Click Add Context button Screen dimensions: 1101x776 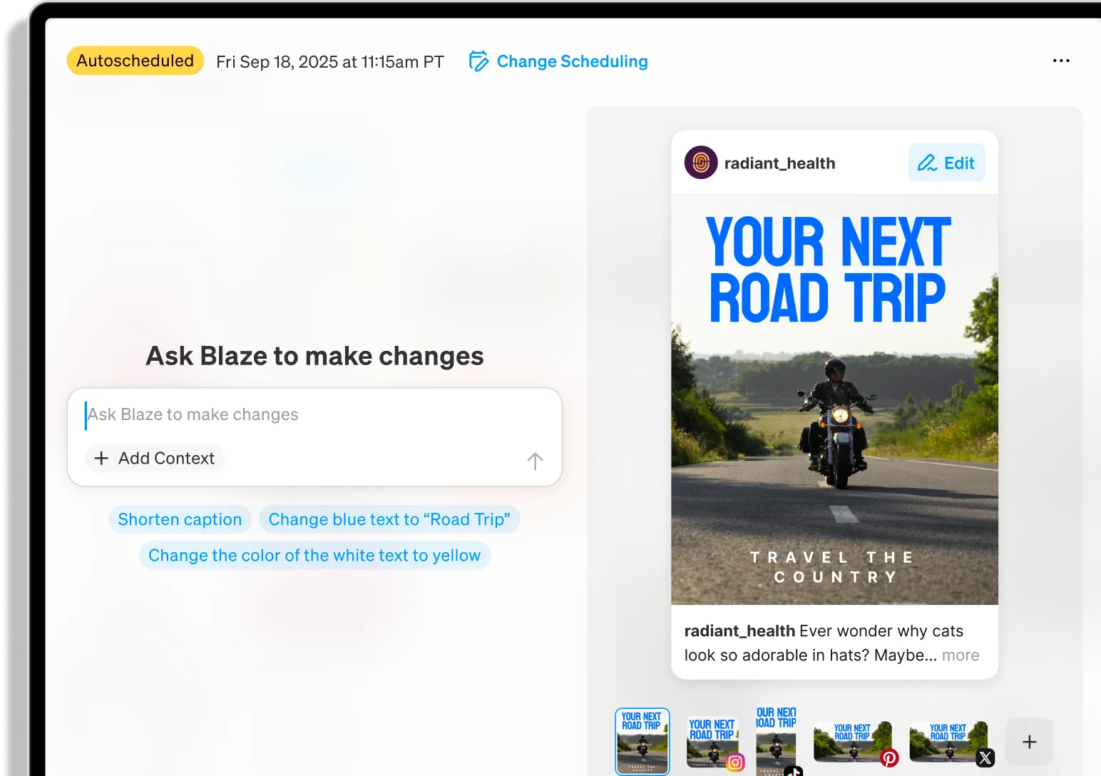(155, 458)
